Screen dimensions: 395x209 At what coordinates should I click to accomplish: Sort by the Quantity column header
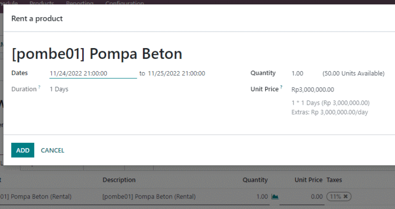pos(255,180)
